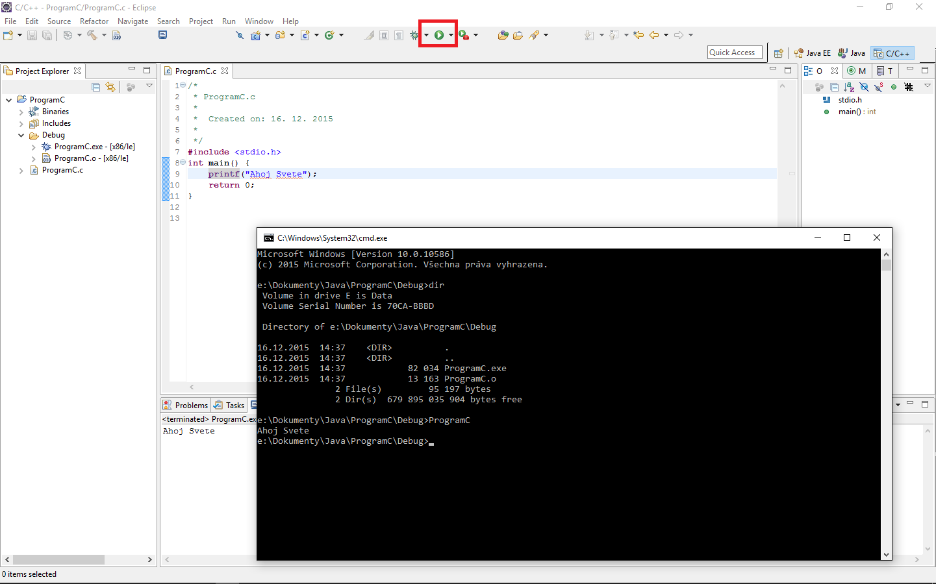
Task: Switch to the Java perspective
Action: [x=852, y=53]
